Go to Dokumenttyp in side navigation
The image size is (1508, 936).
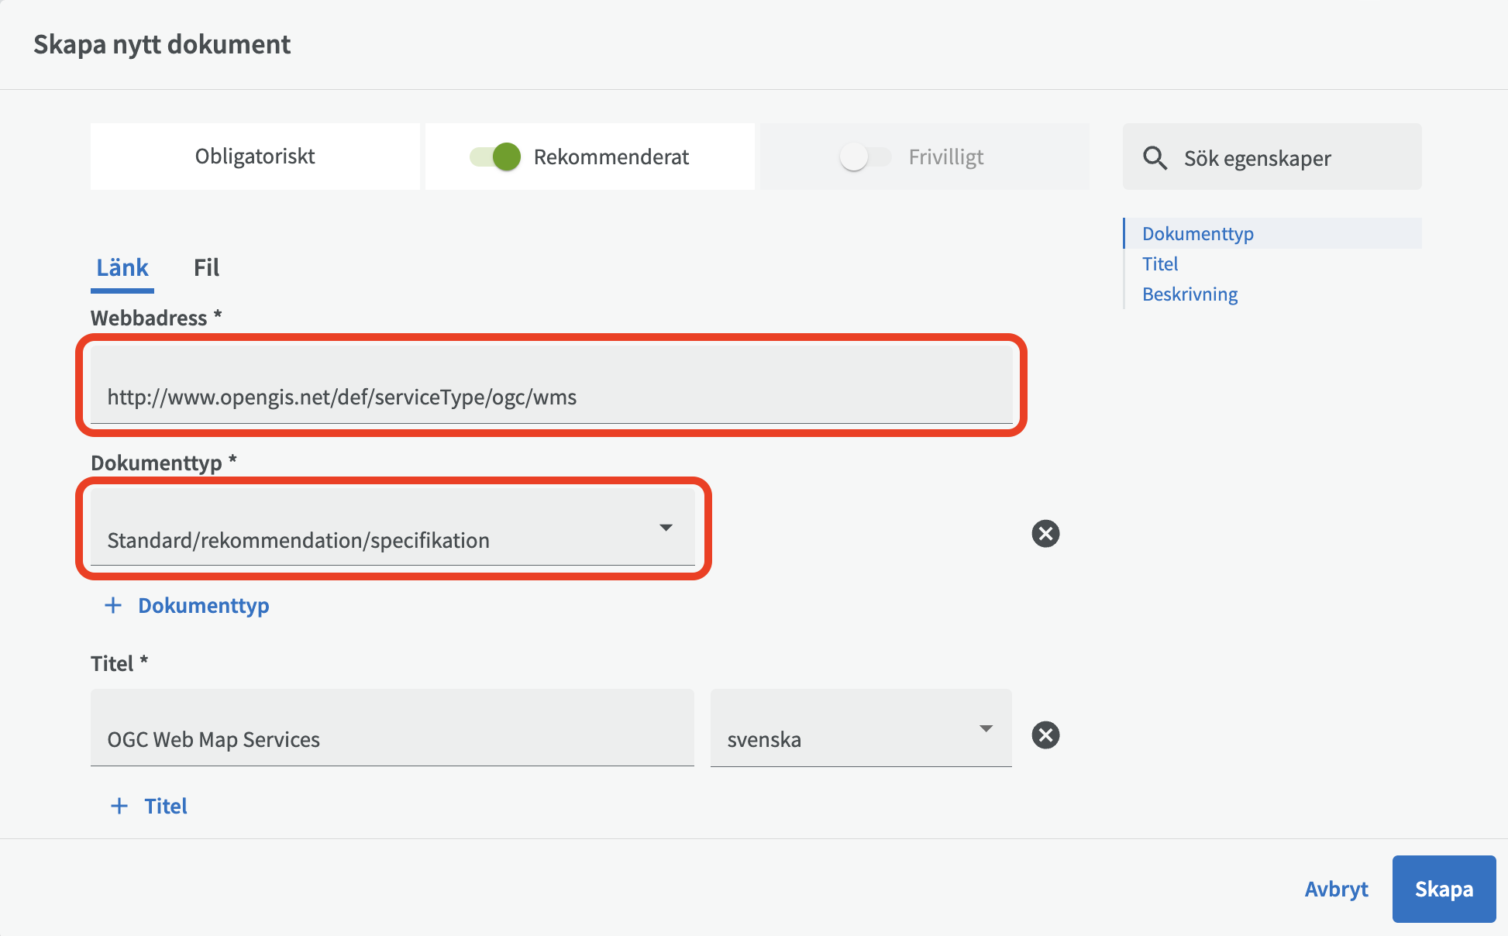[x=1197, y=234]
